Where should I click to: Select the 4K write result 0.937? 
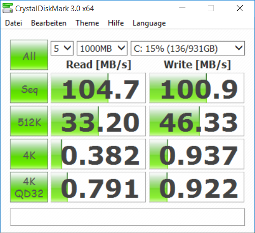[197, 154]
